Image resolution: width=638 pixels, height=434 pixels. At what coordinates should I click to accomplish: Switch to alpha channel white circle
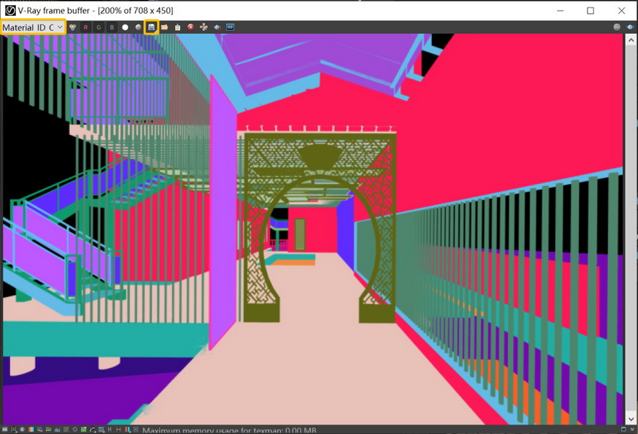[125, 27]
